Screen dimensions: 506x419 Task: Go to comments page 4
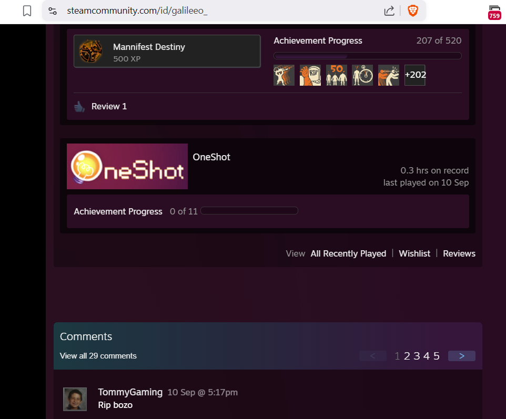coord(427,356)
